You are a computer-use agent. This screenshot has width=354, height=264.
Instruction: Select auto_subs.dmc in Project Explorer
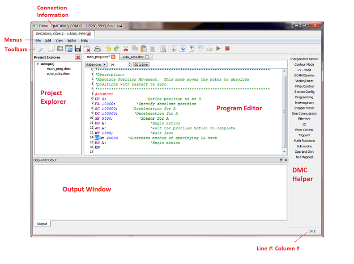58,74
